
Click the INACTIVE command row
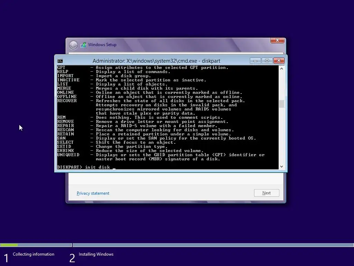tap(132, 80)
